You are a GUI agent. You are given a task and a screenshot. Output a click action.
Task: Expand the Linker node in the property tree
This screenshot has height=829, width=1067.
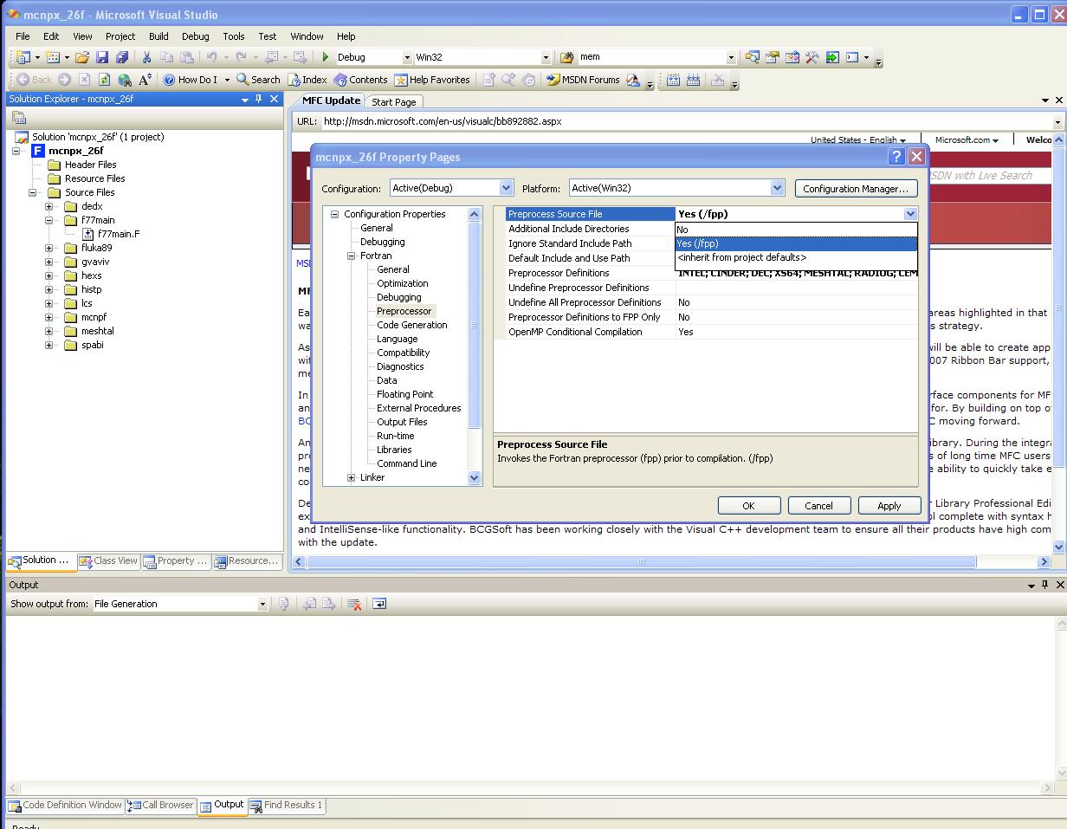[x=351, y=477]
